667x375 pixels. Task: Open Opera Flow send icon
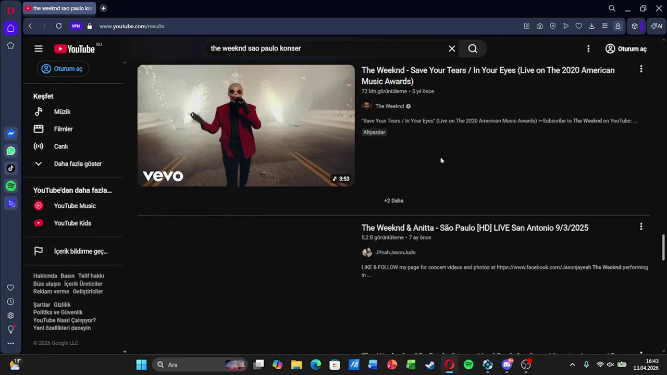(566, 26)
